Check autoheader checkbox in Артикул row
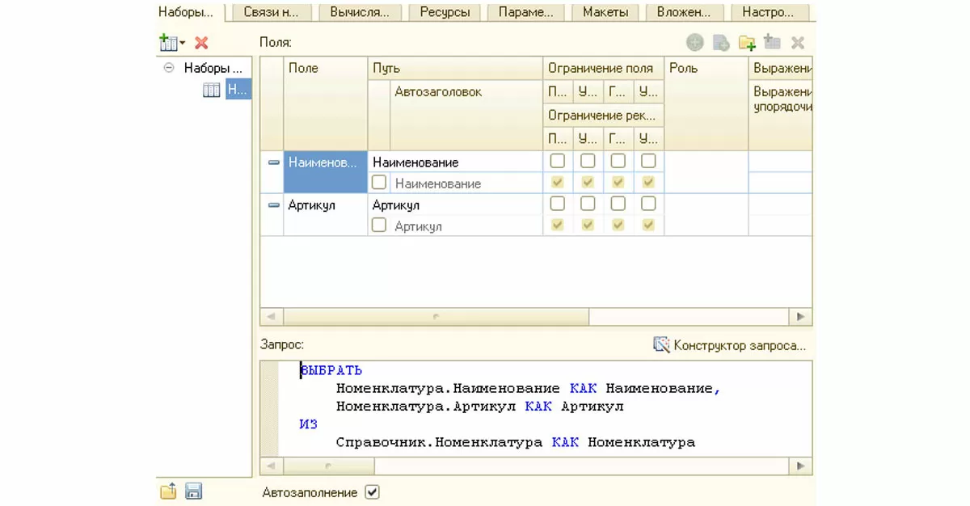 378,226
